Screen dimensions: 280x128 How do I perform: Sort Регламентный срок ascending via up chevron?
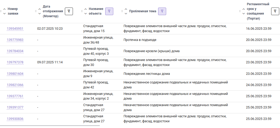[x=244, y=9]
